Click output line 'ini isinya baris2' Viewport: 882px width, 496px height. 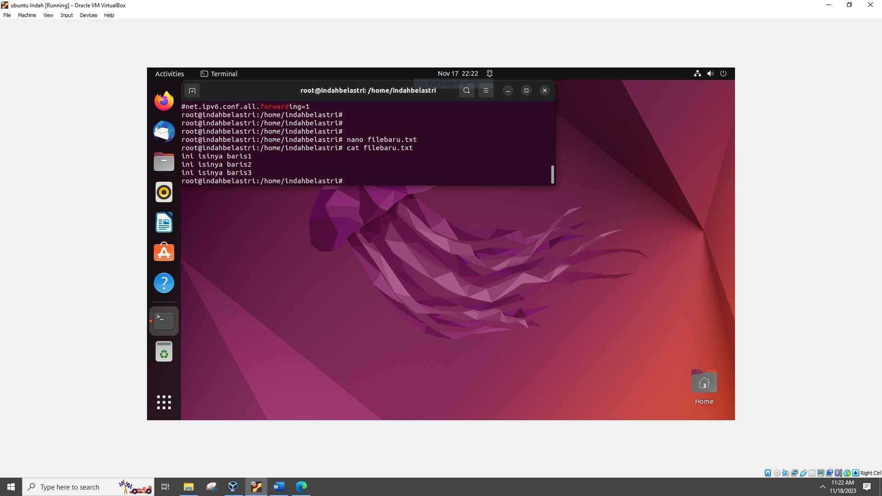tap(216, 164)
